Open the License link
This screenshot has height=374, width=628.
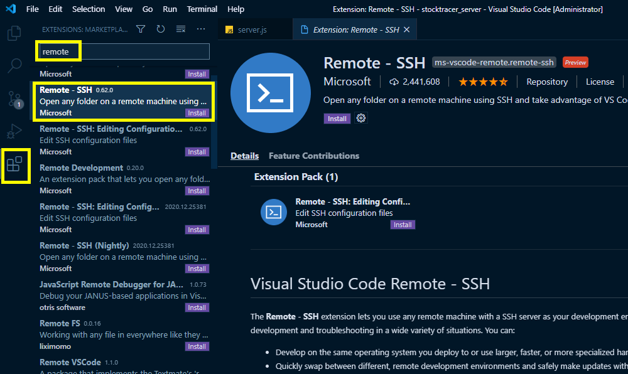(600, 82)
